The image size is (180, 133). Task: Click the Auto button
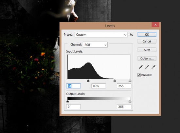147,50
